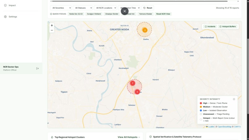Click the Tigaon map label
Screen dimensions: 249x140
64,92
